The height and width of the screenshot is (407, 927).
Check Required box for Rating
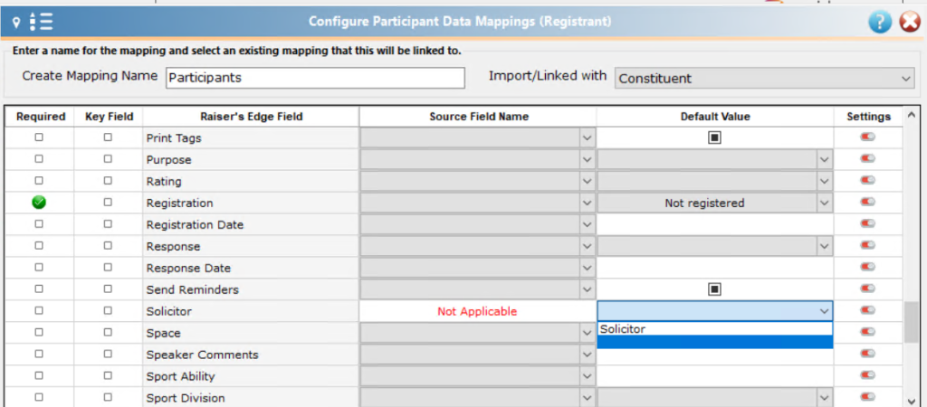39,180
